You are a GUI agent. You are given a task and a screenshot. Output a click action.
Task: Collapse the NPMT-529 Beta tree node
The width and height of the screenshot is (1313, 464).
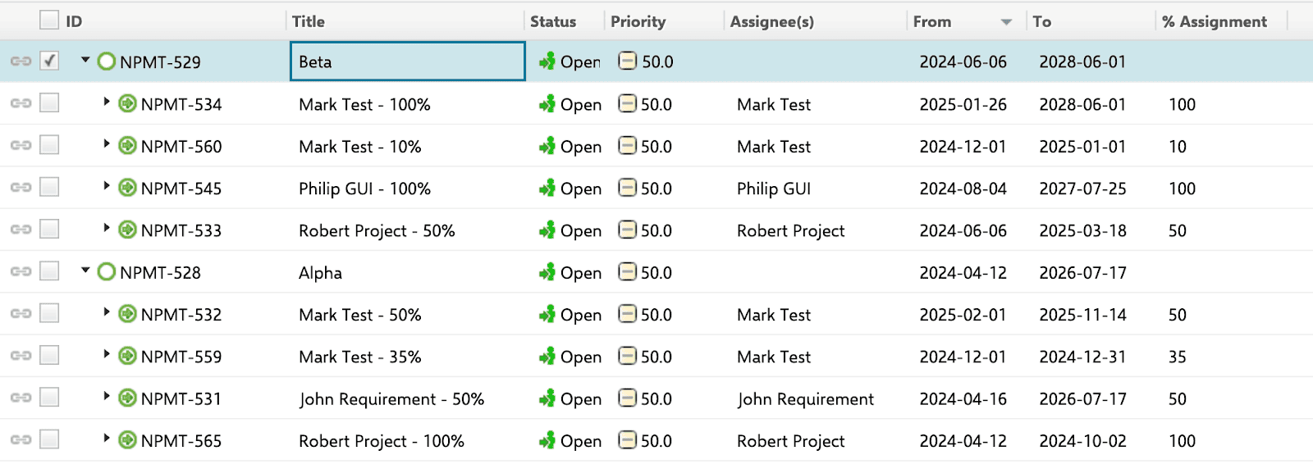point(85,60)
